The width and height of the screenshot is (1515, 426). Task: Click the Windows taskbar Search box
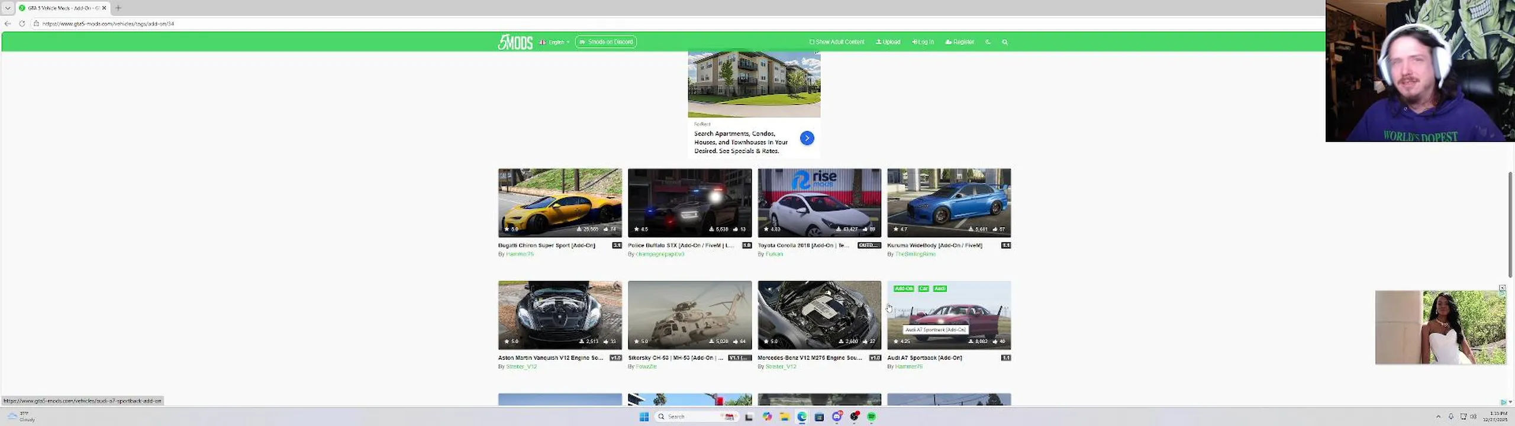pos(696,417)
